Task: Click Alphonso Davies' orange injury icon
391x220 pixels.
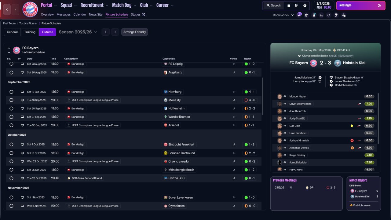Action: 352,148
